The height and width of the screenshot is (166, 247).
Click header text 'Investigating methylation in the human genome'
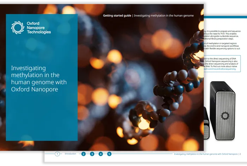pyautogui.click(x=164, y=16)
